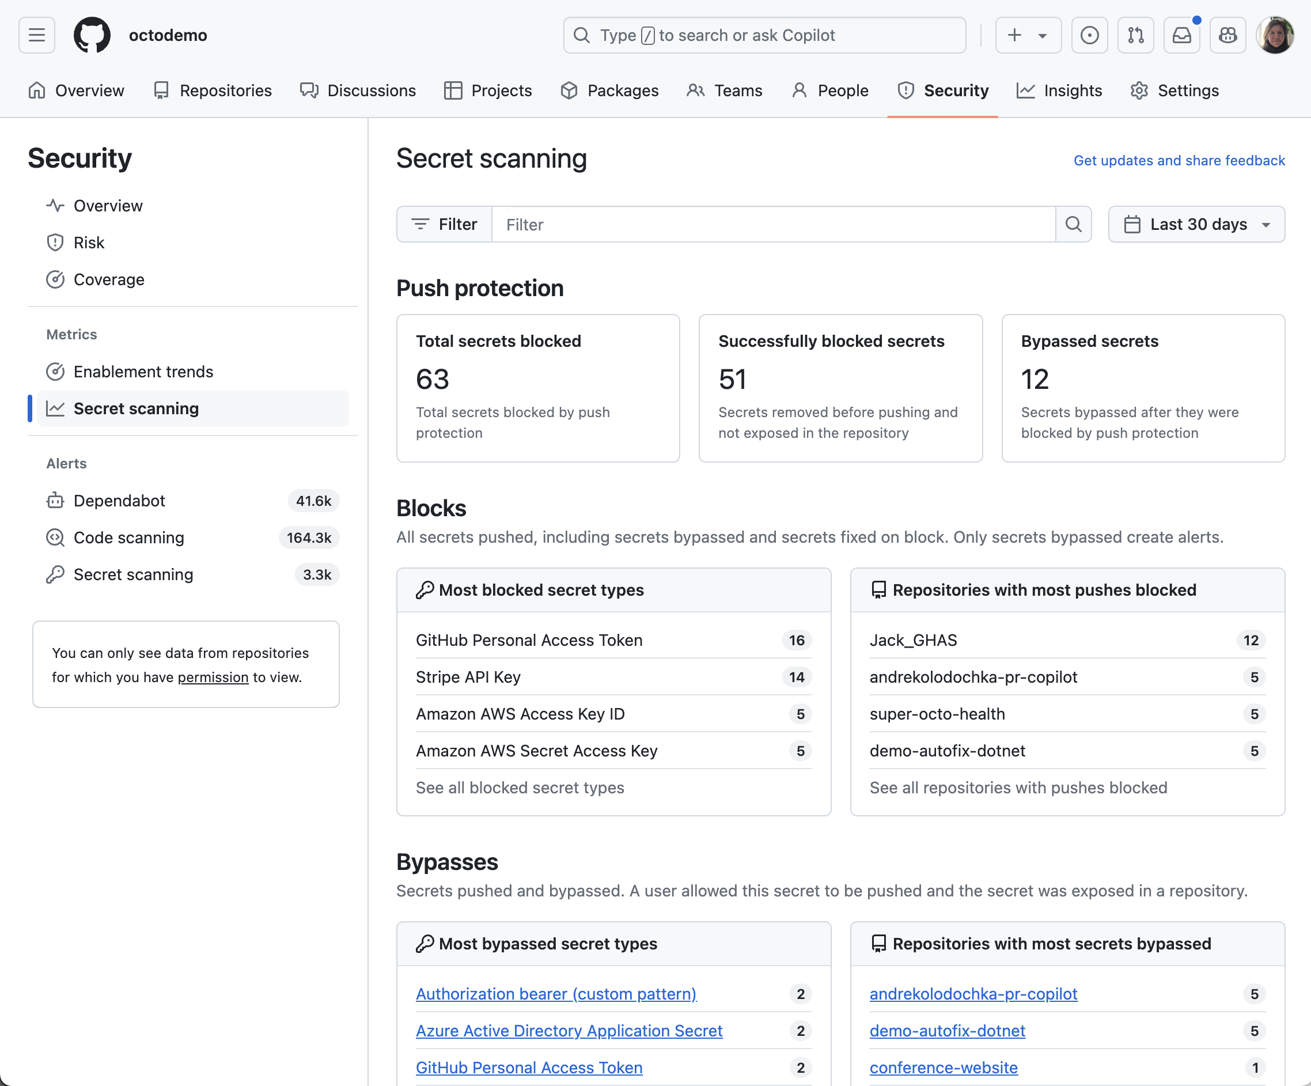1311x1086 pixels.
Task: Click the Coverage gauge icon in sidebar
Action: tap(55, 279)
